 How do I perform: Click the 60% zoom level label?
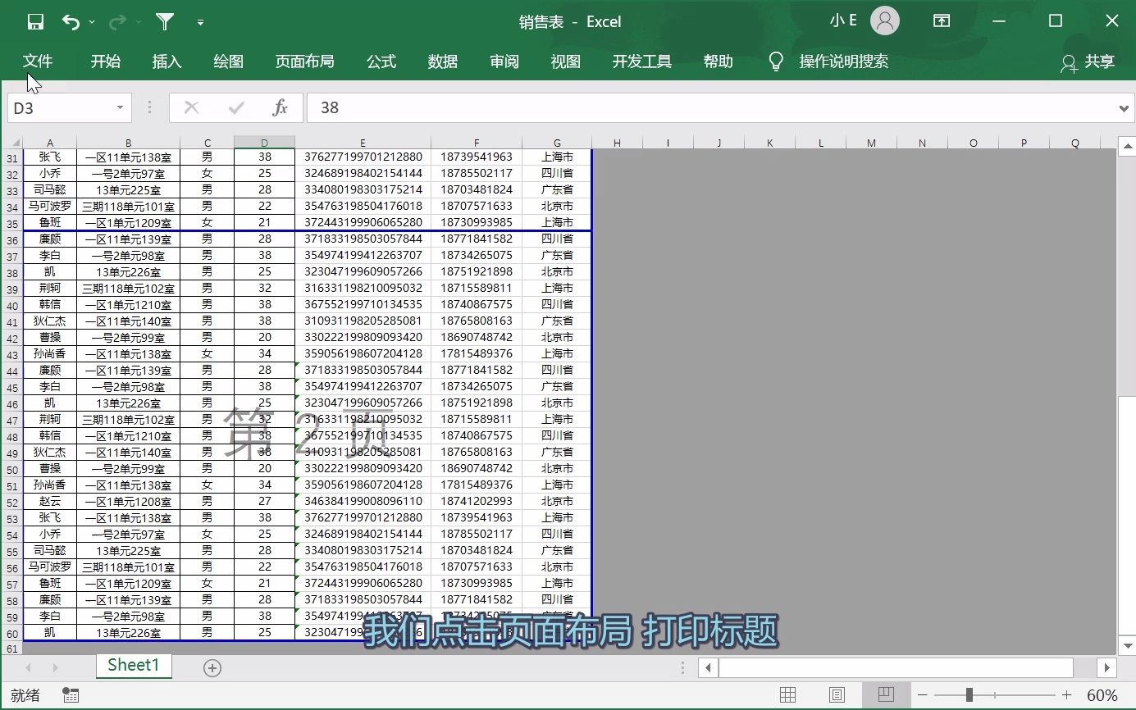click(1102, 696)
